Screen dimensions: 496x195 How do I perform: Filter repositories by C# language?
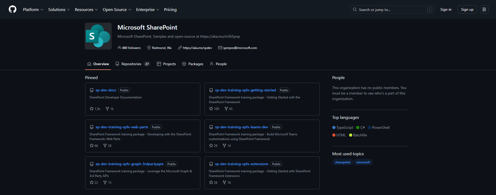(360, 127)
